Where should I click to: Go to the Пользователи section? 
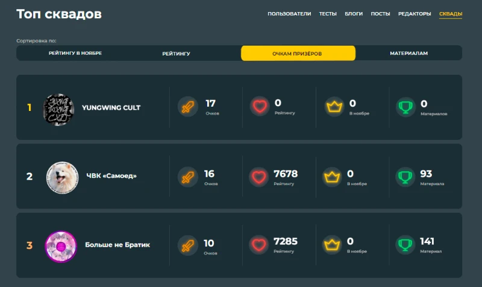pos(289,14)
